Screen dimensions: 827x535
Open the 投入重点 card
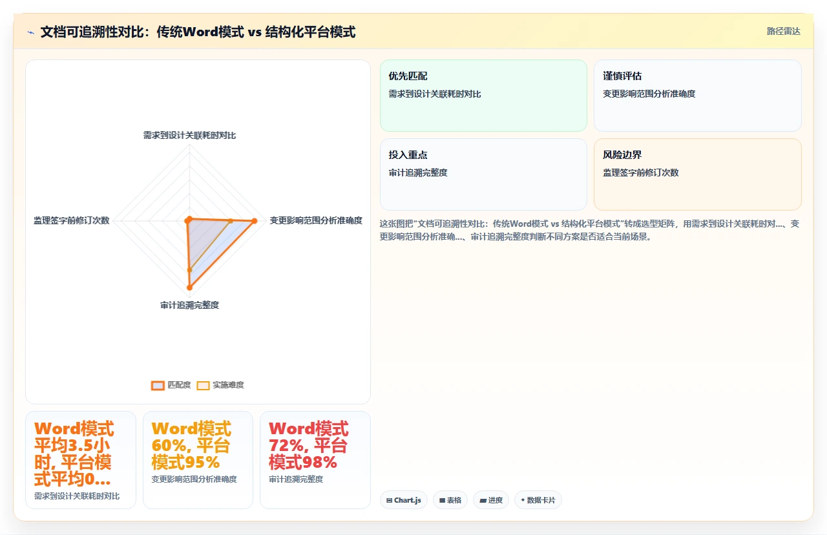(483, 174)
